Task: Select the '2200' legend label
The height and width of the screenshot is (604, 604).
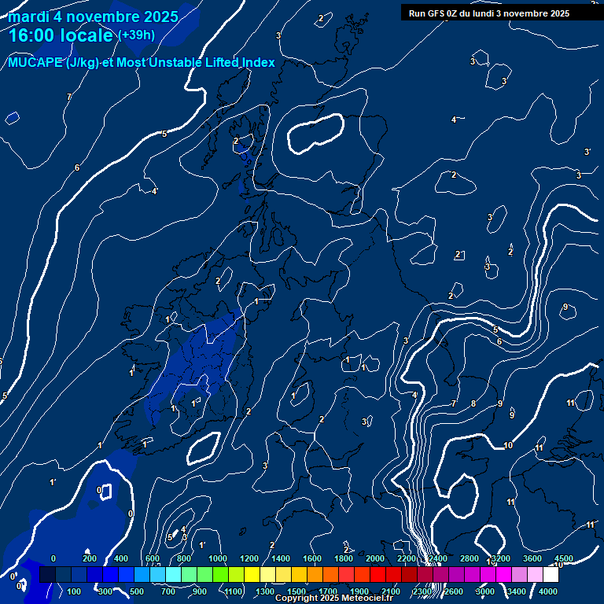Action: pyautogui.click(x=407, y=558)
